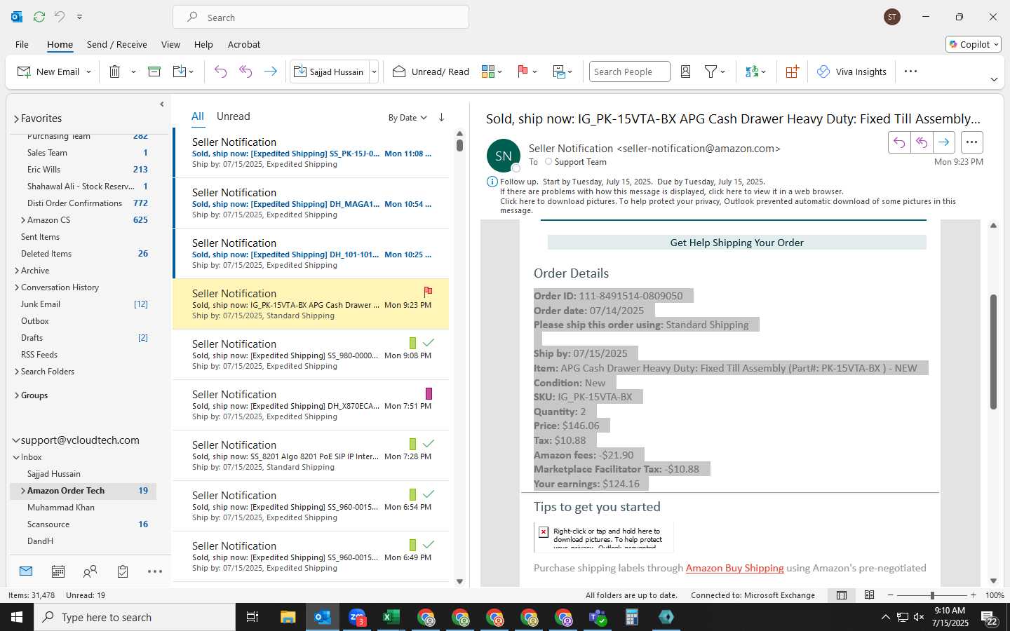The height and width of the screenshot is (631, 1010).
Task: Click the Reply All icon in ribbon
Action: 245,72
